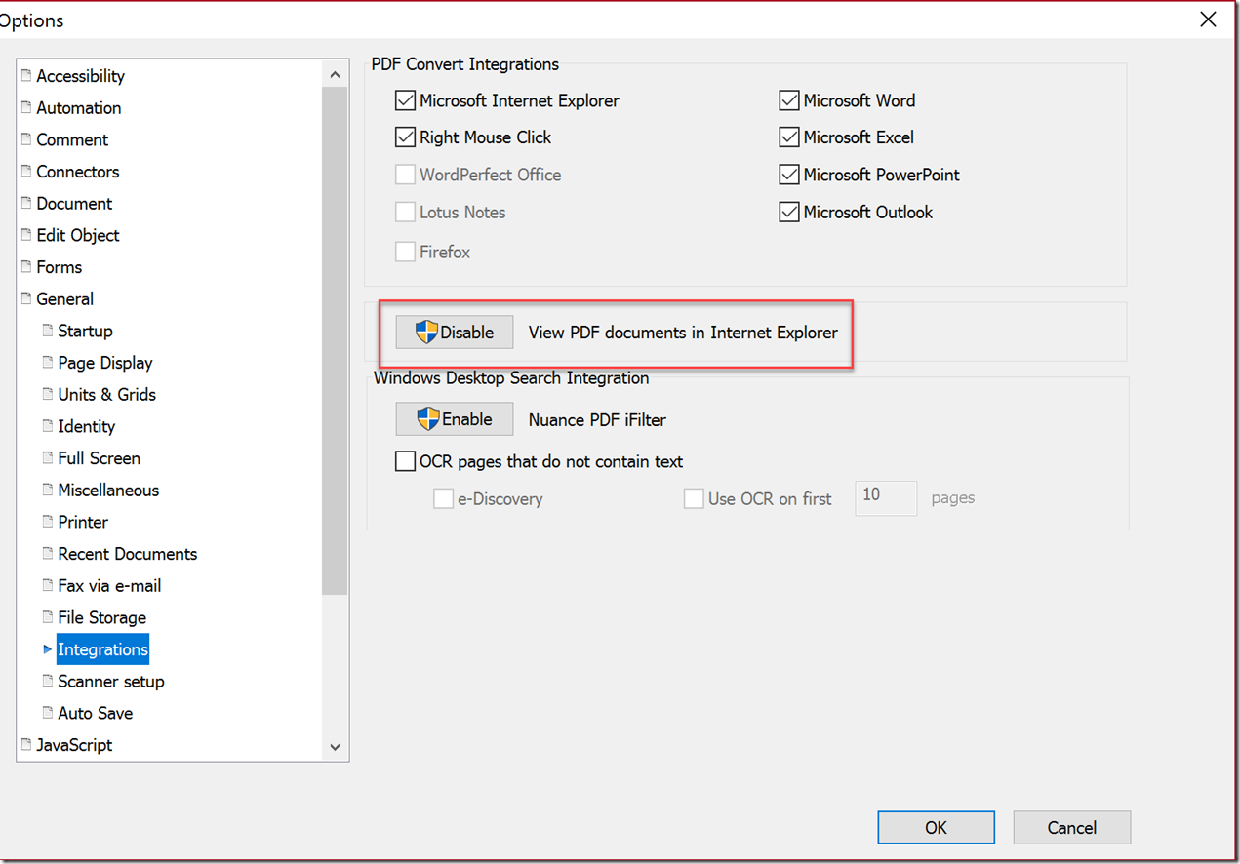Click the category list scroll down arrow
This screenshot has height=864, width=1240.
click(335, 747)
